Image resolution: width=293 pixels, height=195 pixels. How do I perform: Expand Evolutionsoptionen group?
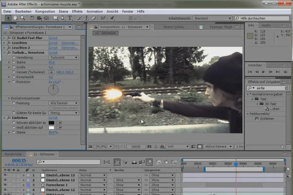(9, 98)
